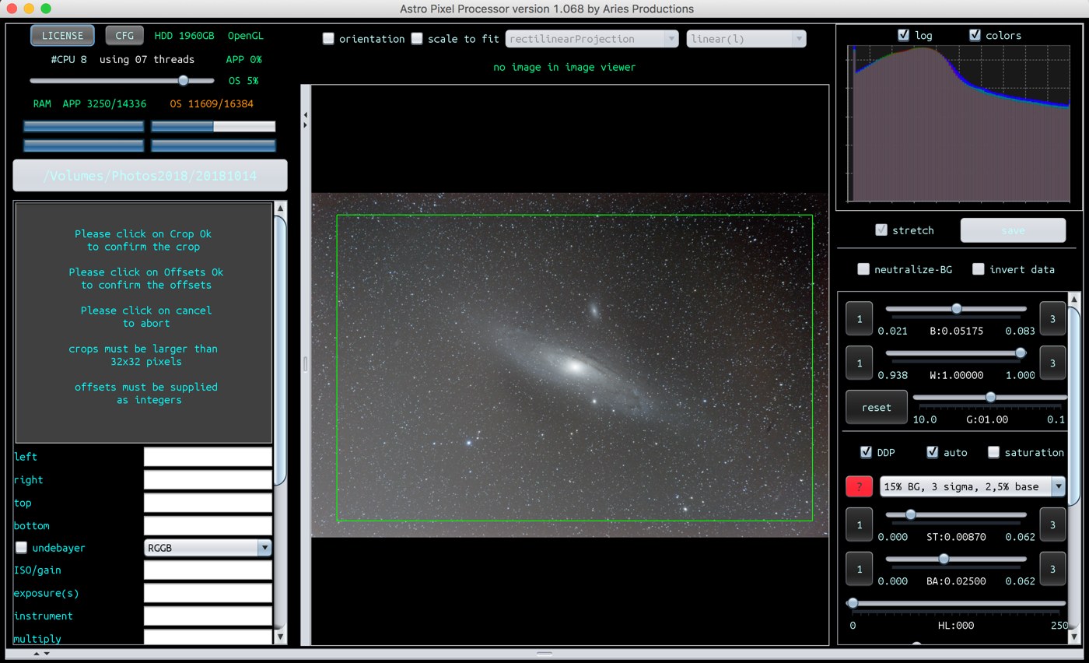Click the 1 button beside the B slider

pyautogui.click(x=860, y=319)
